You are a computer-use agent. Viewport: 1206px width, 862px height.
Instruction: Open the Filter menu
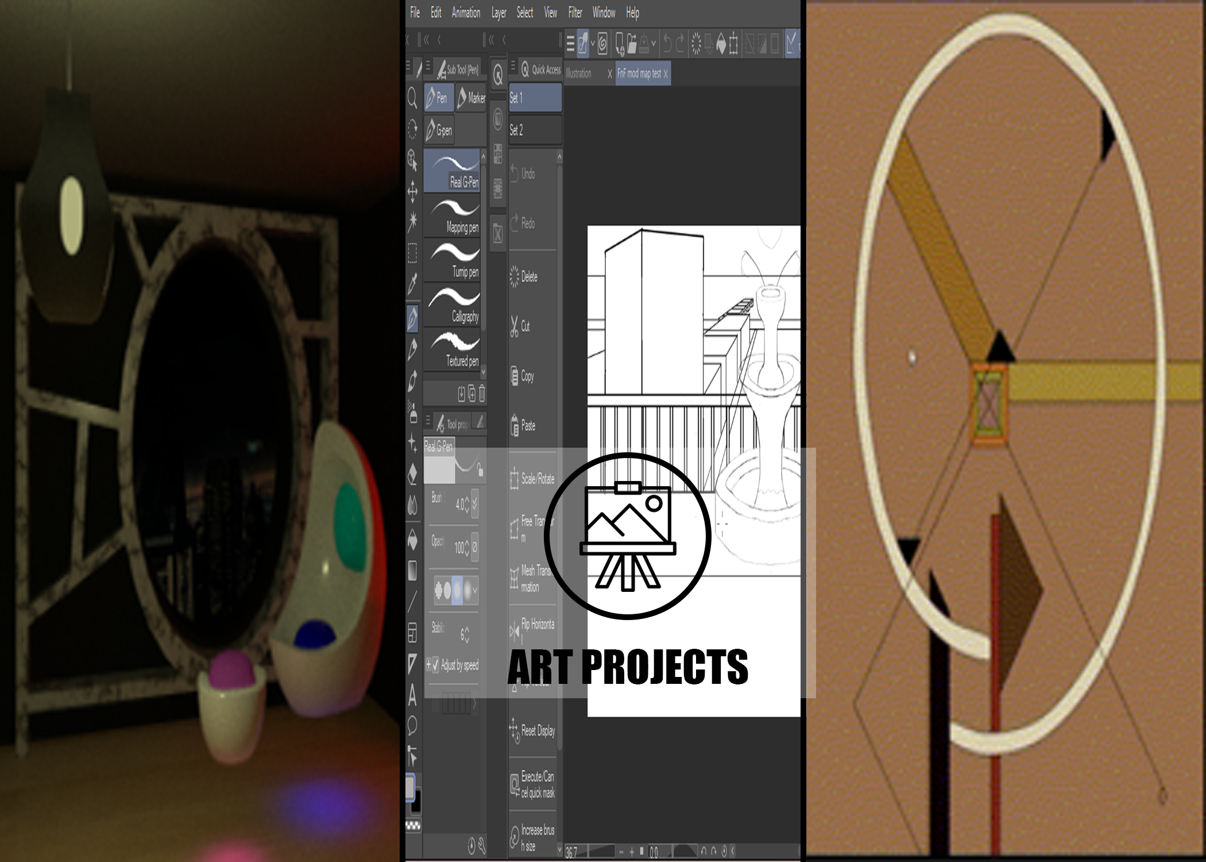575,13
